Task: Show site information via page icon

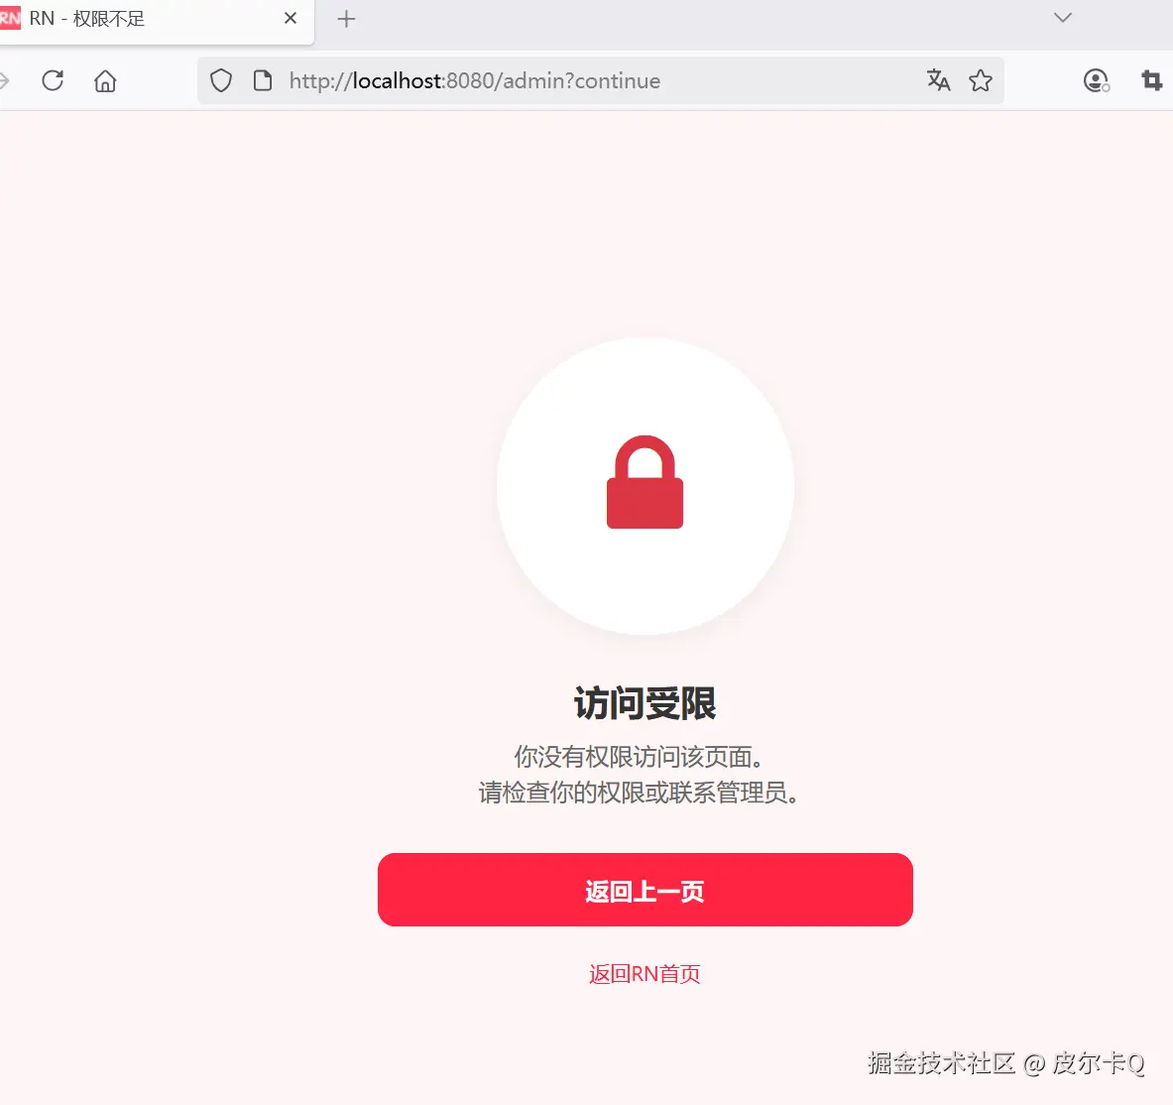Action: (263, 80)
